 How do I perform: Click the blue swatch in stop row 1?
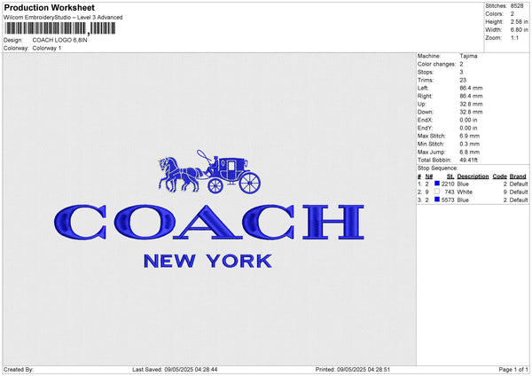437,184
